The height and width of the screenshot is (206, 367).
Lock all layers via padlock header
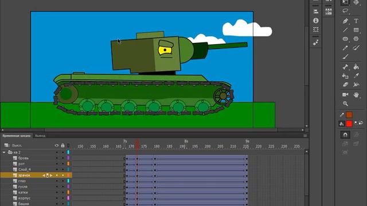63,145
